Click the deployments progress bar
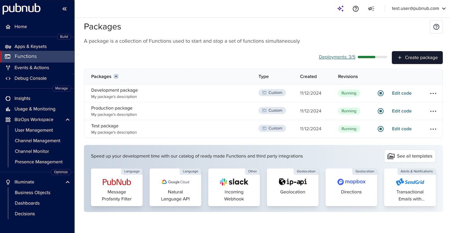450x233 pixels. tap(372, 57)
